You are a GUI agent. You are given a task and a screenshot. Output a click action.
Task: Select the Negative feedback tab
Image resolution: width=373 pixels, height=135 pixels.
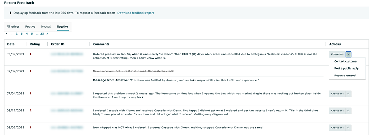62,27
